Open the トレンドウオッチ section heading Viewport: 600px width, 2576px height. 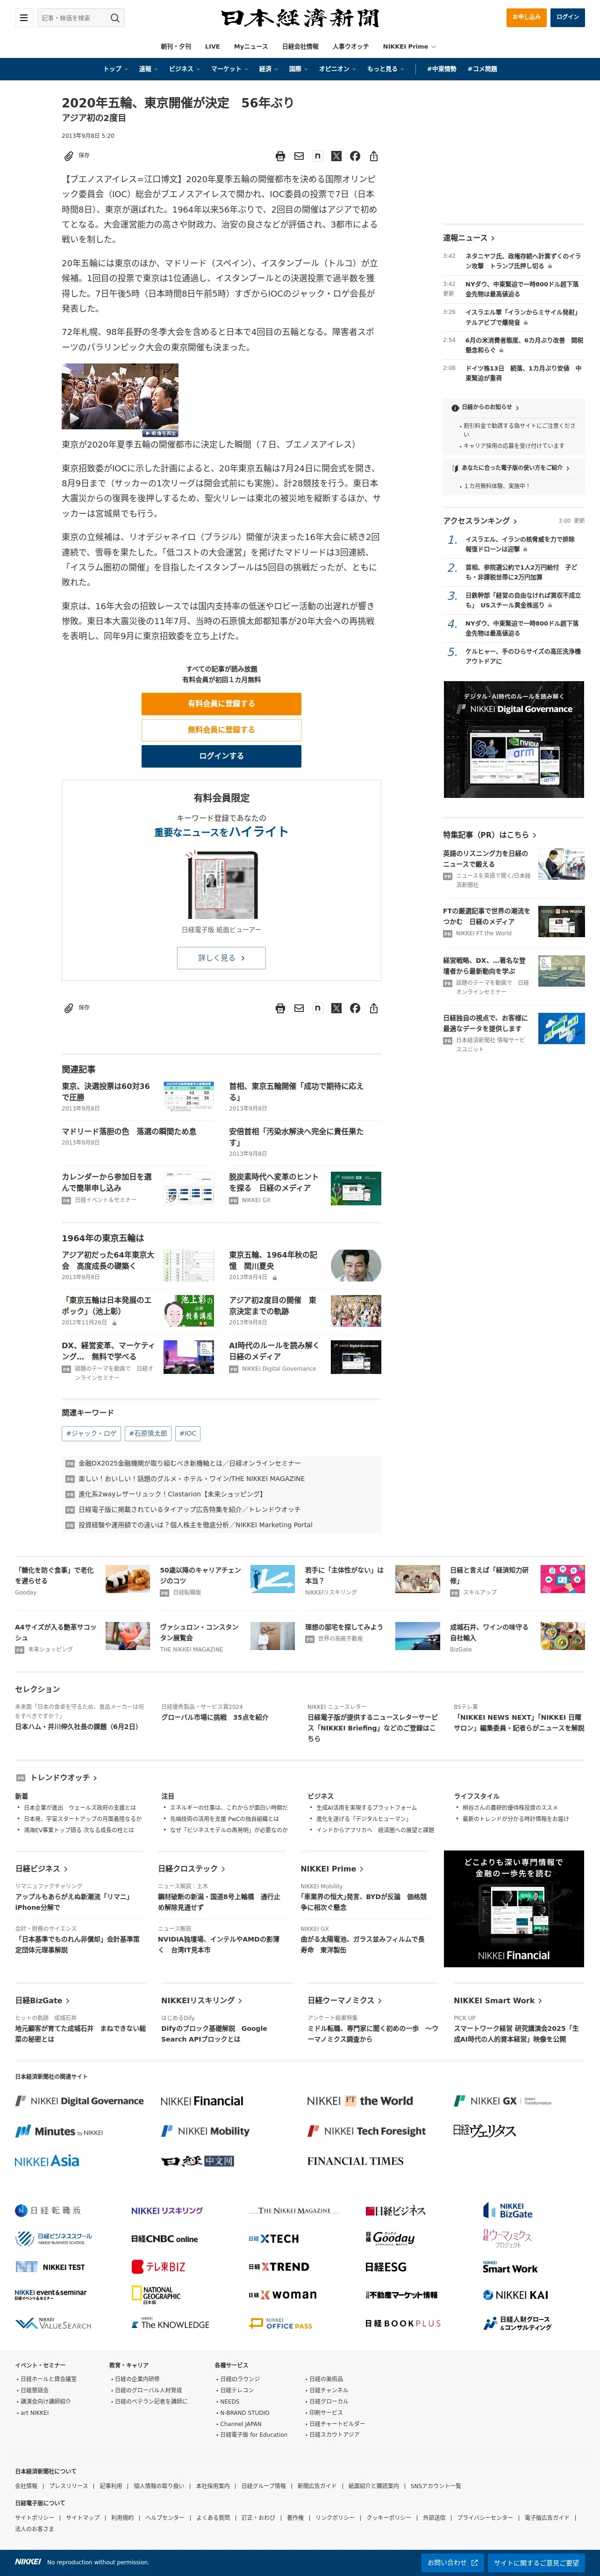(x=64, y=1778)
